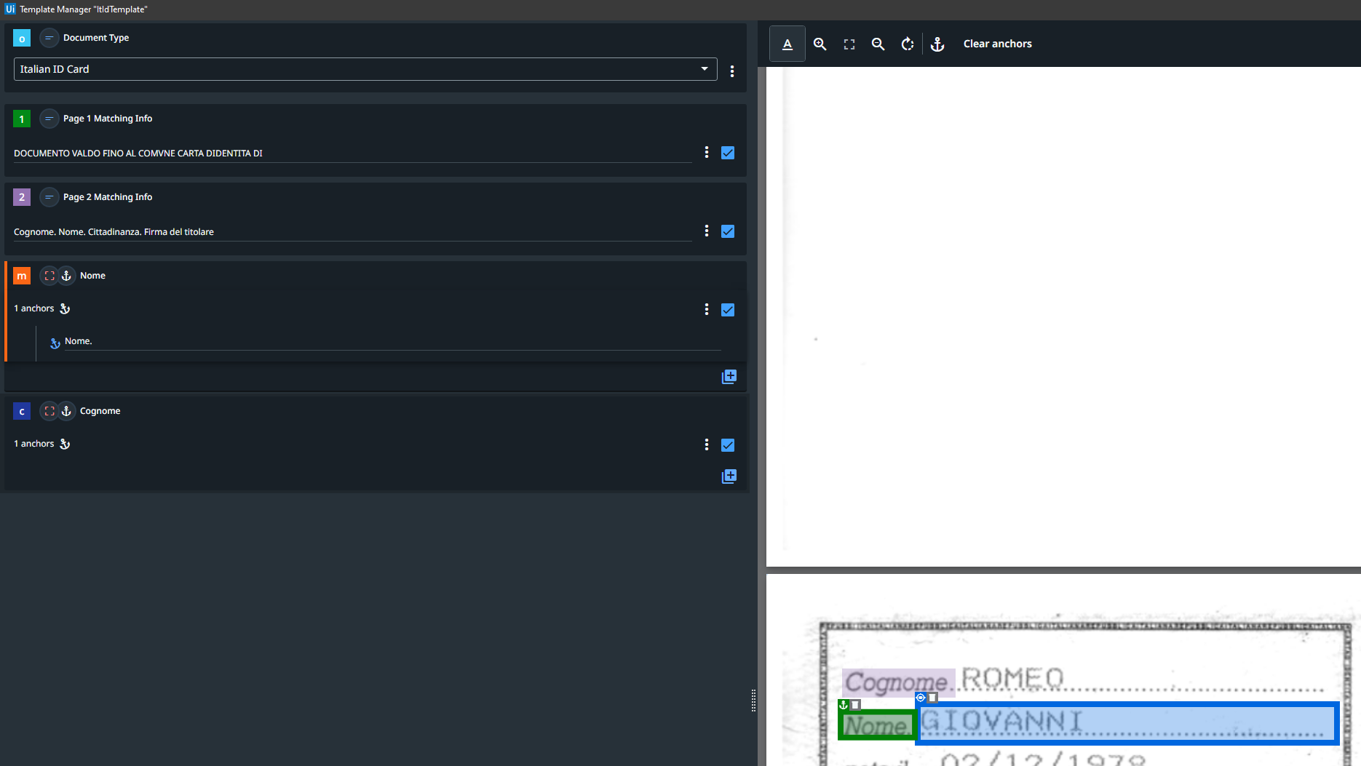Zoom in on the document preview

[x=820, y=44]
